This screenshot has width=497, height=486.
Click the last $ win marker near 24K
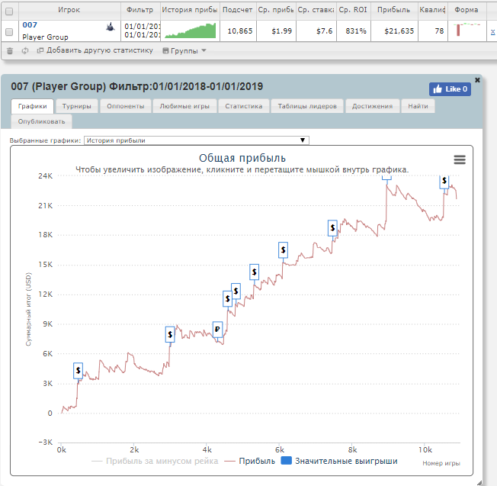(444, 181)
